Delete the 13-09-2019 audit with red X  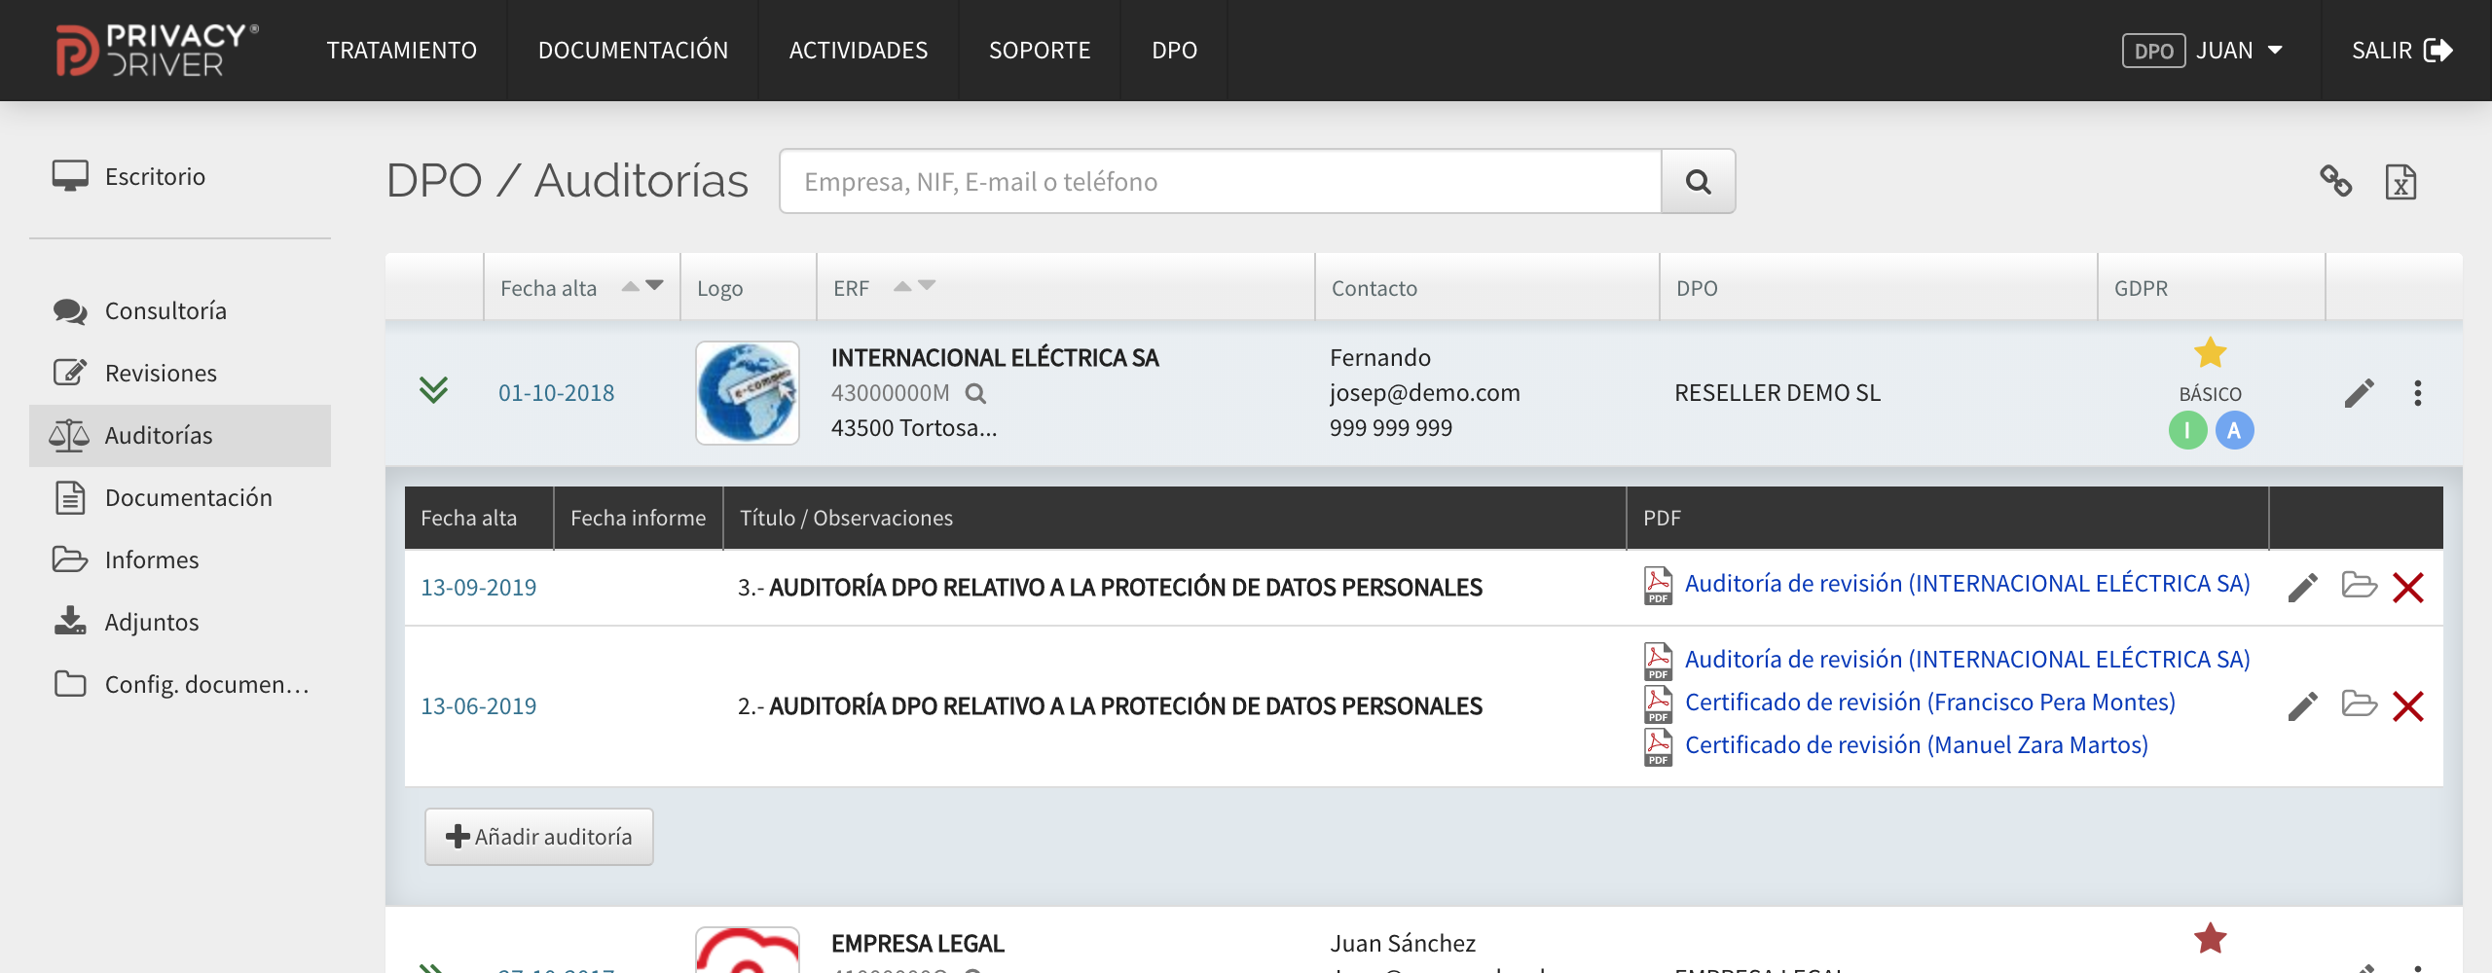2408,588
